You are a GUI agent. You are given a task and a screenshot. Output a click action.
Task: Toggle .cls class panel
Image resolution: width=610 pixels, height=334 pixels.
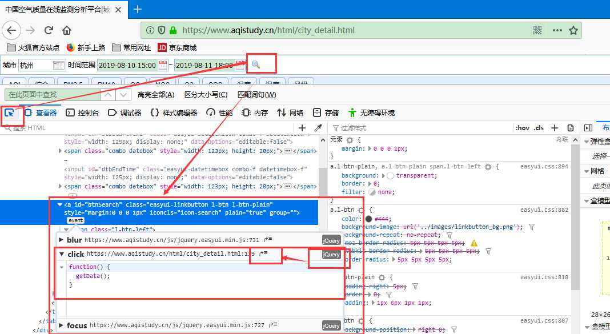539,128
